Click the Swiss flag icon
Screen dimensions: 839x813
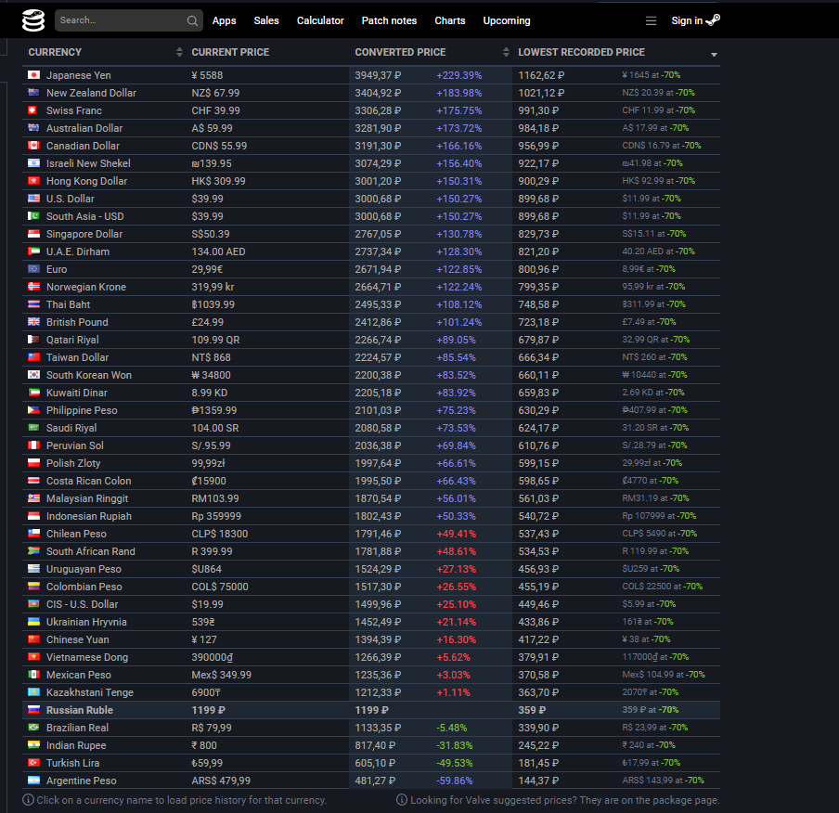[x=33, y=110]
